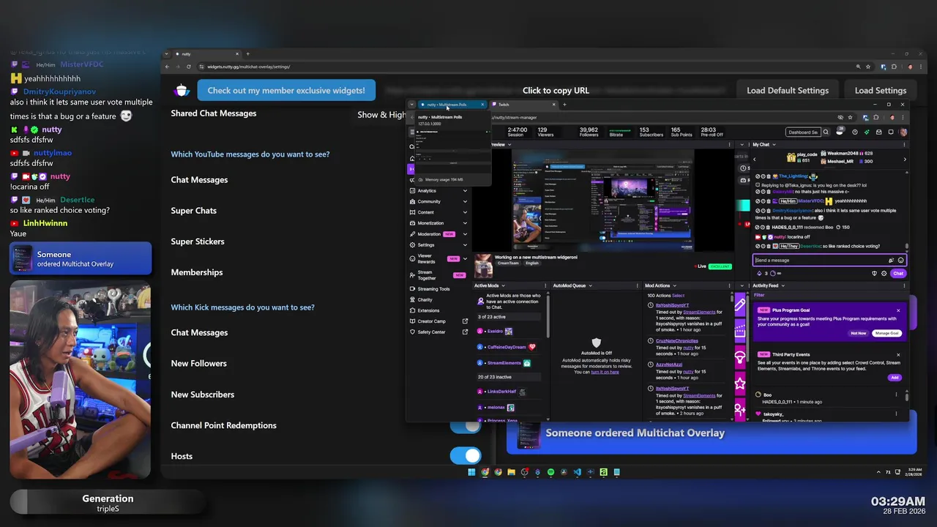Open Windows Start menu on taskbar
Screen dimensions: 937x527
pos(471,472)
